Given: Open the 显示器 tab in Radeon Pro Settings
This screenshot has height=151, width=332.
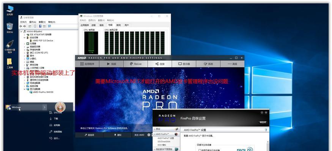Looking at the screenshot, I should point(184,64).
